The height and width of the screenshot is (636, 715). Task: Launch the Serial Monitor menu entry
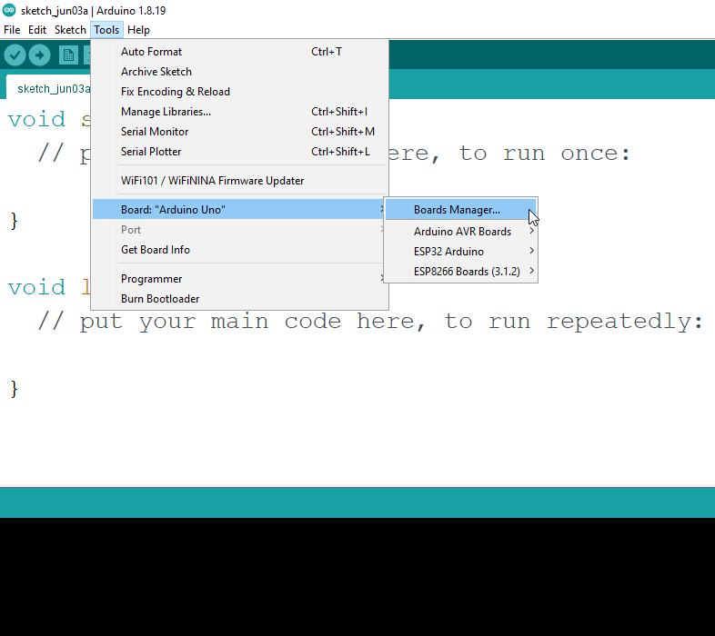click(155, 132)
